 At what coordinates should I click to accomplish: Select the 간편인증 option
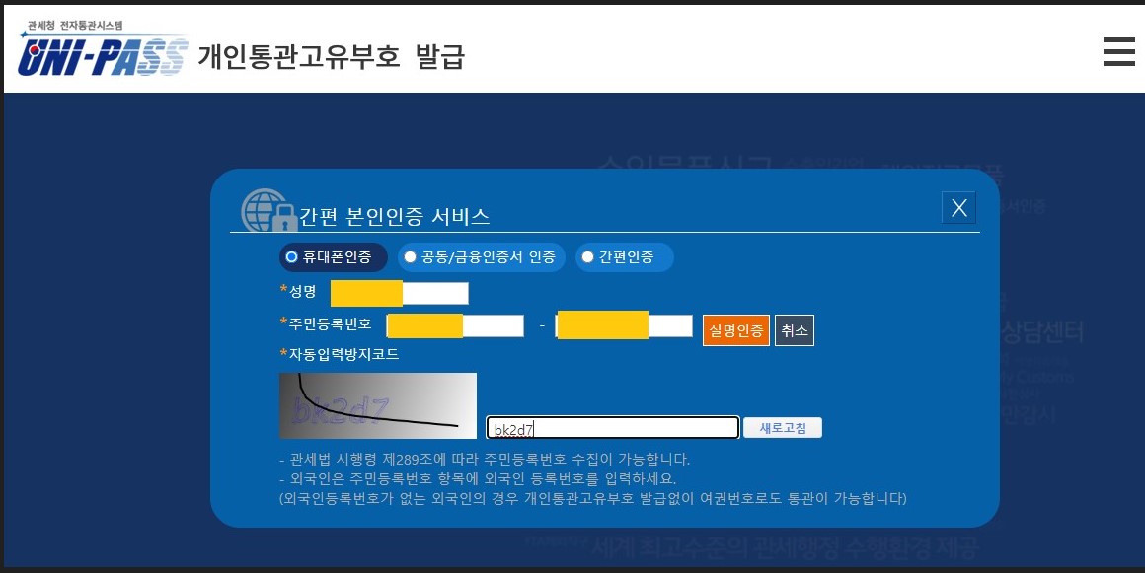[x=624, y=256]
